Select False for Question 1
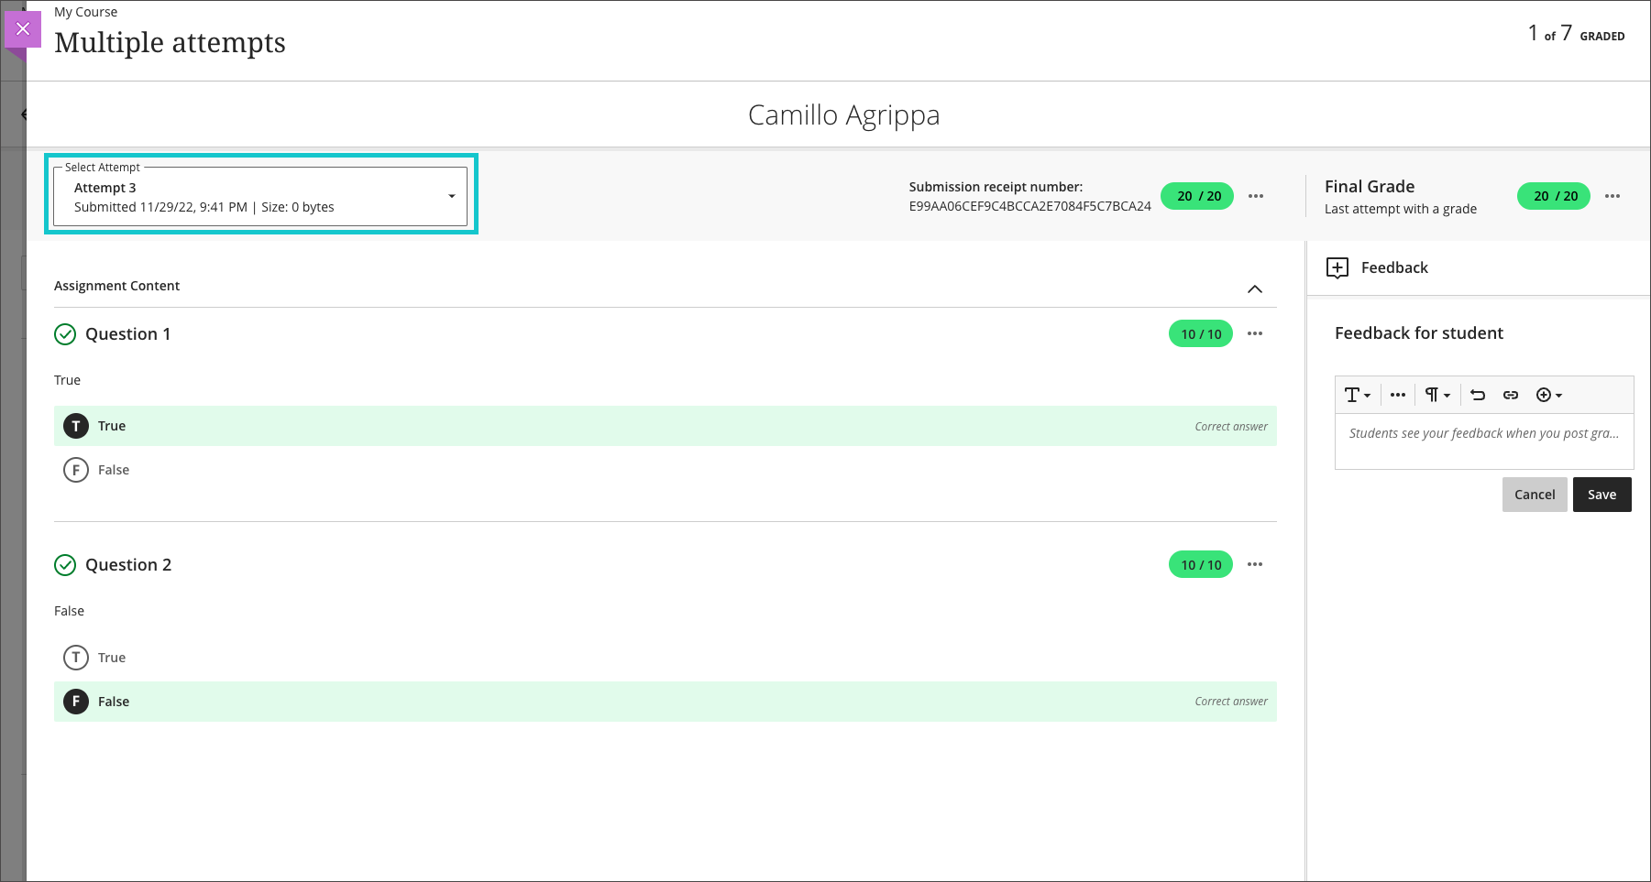Image resolution: width=1651 pixels, height=882 pixels. [x=76, y=470]
